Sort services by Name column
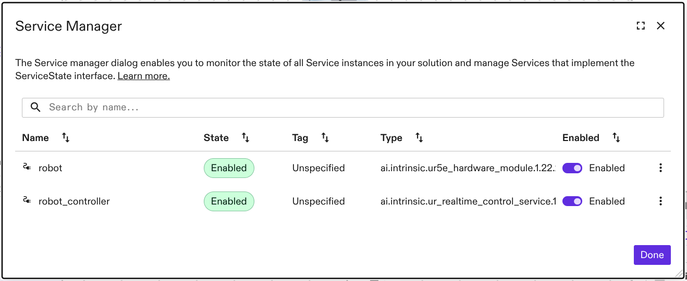The width and height of the screenshot is (687, 281). [x=66, y=137]
